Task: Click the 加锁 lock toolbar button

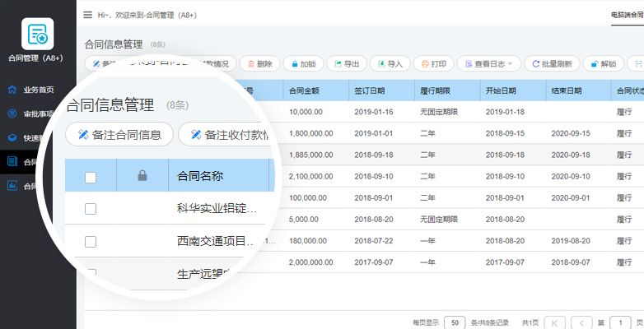Action: 302,63
